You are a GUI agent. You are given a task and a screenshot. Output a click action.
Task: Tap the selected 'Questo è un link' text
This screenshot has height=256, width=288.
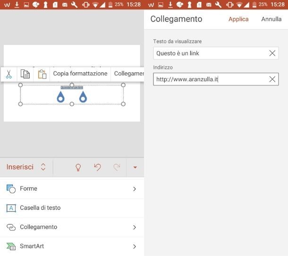72,88
